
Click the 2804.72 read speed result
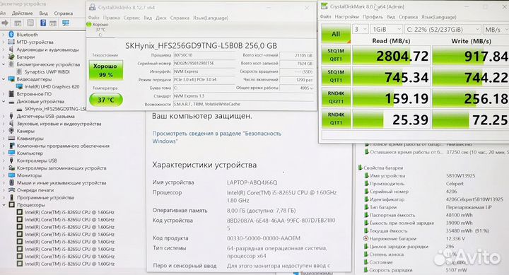[x=392, y=56]
